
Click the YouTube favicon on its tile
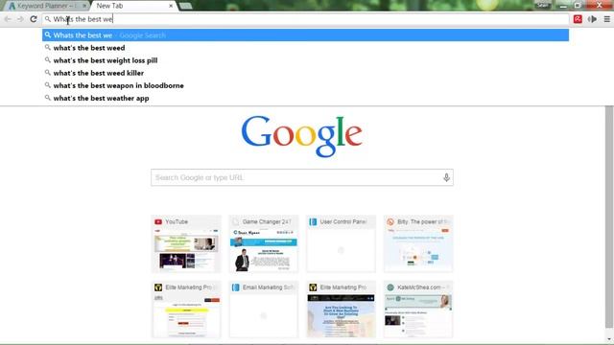tap(158, 221)
